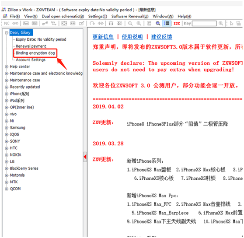Expand the IQOS tree node

7,135
